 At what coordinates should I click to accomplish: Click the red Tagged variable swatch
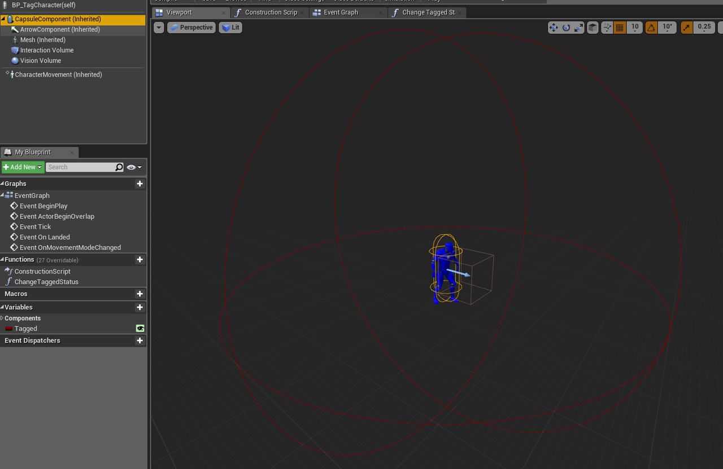click(x=9, y=329)
